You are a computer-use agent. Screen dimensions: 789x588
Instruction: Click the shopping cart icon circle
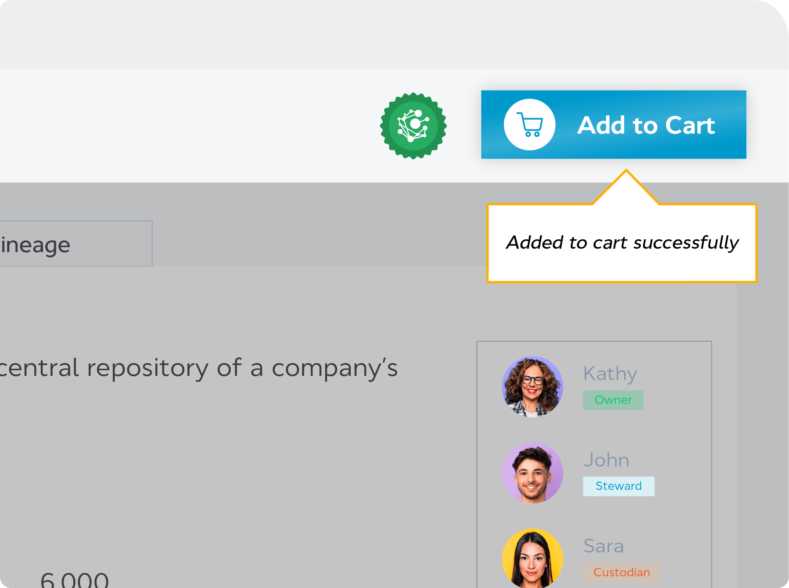click(x=529, y=125)
